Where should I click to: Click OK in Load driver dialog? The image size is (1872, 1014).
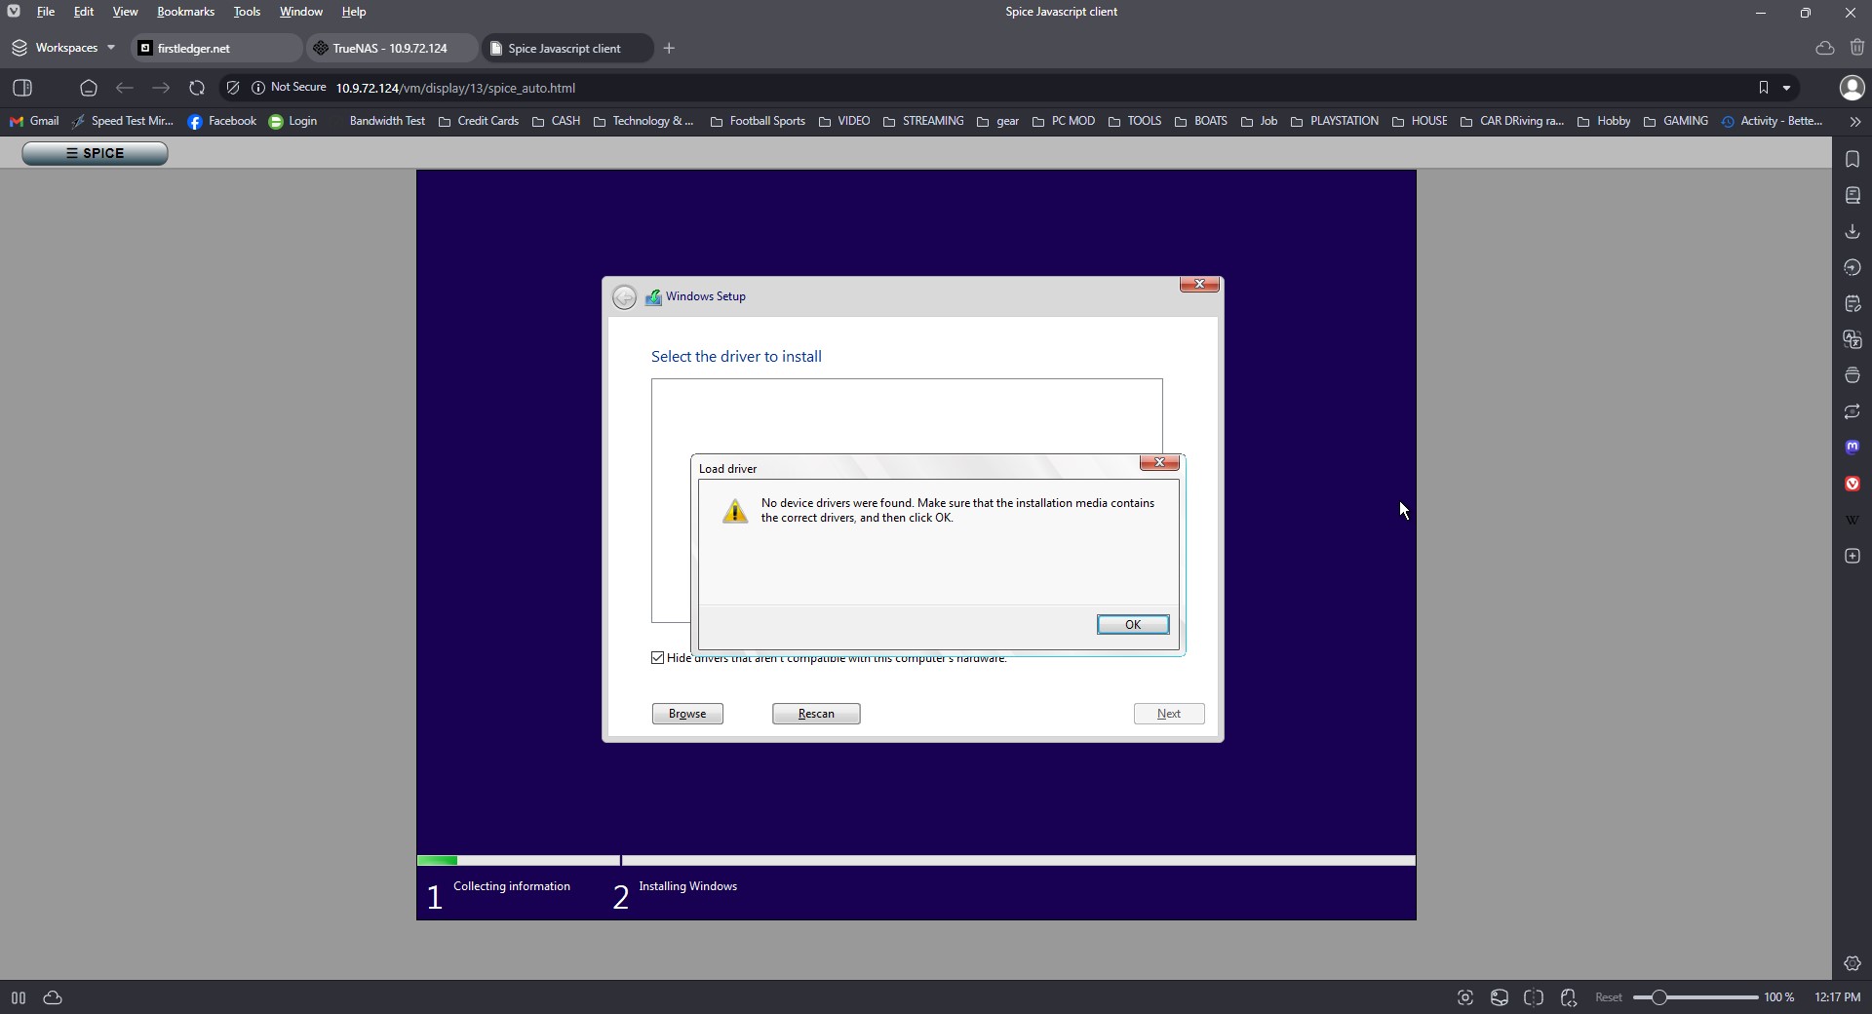pyautogui.click(x=1132, y=625)
